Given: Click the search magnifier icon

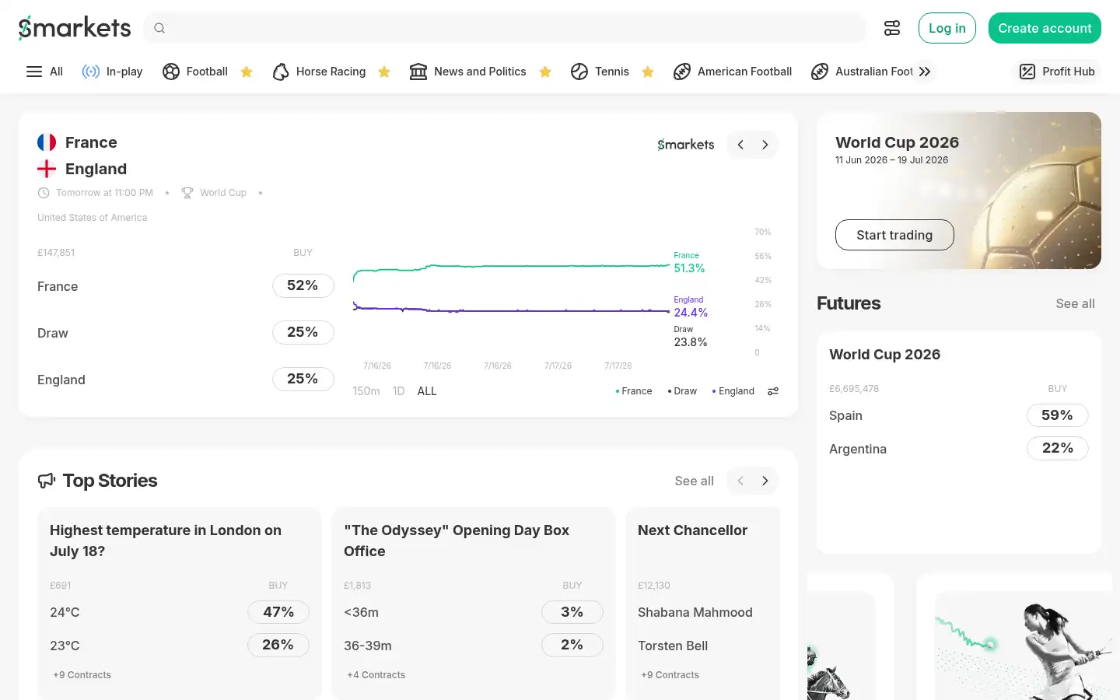Looking at the screenshot, I should 159,28.
